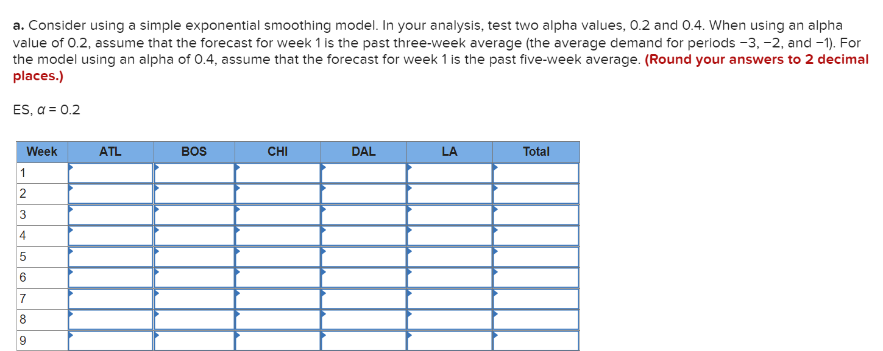Screen dimensions: 883x351
Task: Select the LA cell for week 4
Action: pos(450,235)
